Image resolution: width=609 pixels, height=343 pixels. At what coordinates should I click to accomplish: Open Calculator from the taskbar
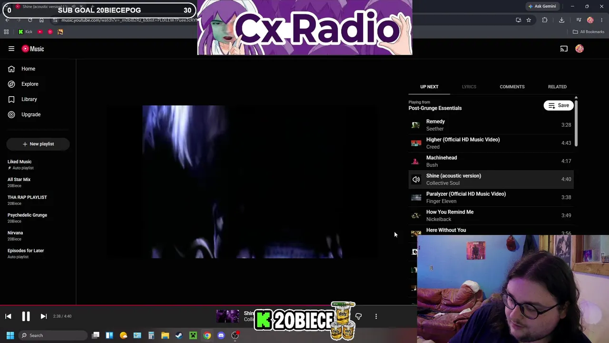point(151,335)
